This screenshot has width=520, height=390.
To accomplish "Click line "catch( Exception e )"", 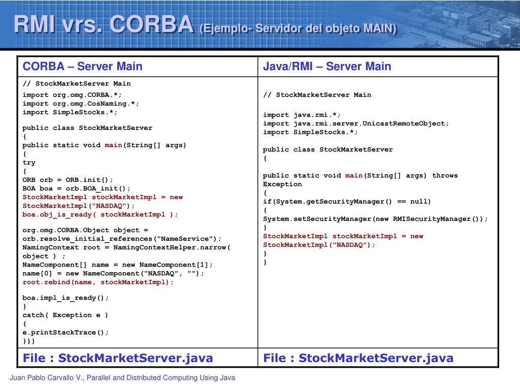I will click(65, 315).
